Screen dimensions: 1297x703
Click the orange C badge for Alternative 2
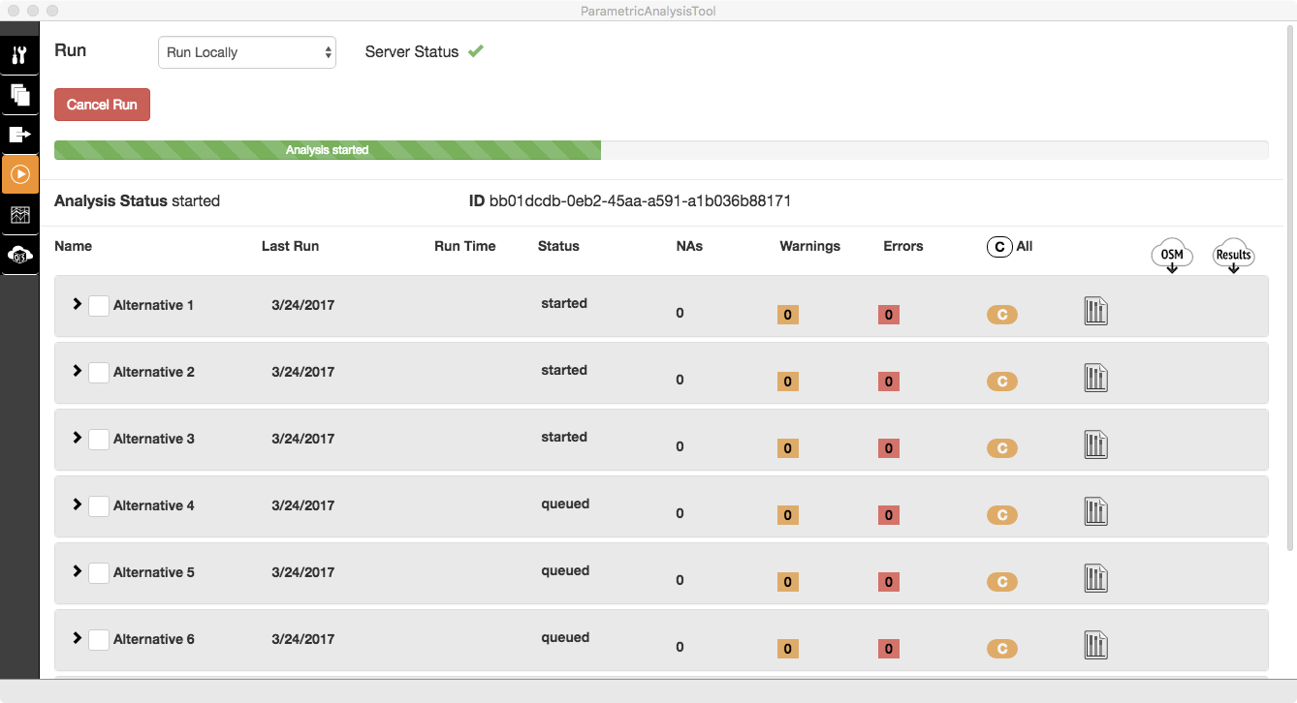(1001, 382)
